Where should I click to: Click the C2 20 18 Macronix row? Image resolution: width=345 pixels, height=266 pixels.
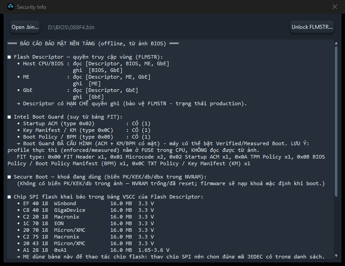[85, 217]
